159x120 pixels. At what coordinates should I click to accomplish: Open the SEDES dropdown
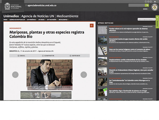tap(146, 9)
